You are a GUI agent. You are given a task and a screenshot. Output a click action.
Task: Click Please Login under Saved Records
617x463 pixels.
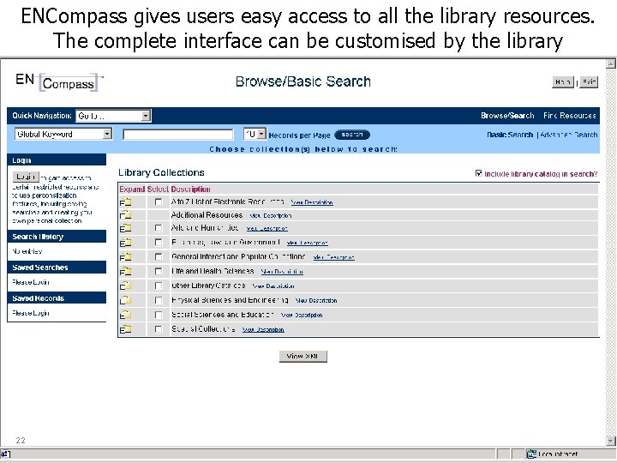[31, 313]
